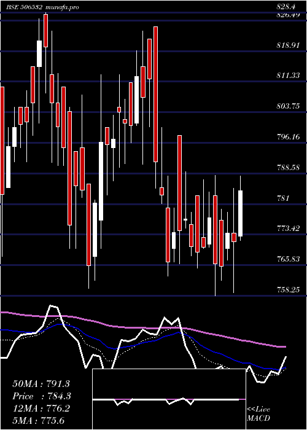Click the 803.75 price level label

coord(288,106)
